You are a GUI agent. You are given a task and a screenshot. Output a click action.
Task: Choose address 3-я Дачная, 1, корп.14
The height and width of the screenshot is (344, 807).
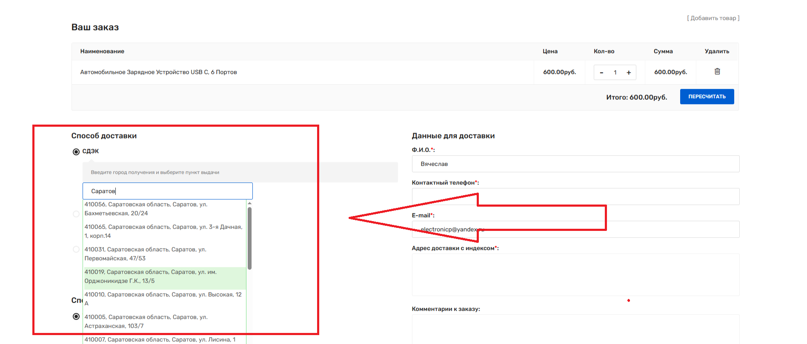click(163, 231)
